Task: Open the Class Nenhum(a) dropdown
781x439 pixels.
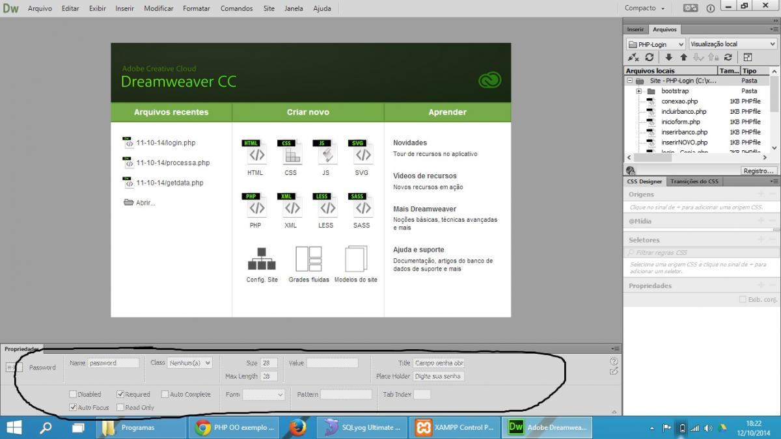Action: 190,363
